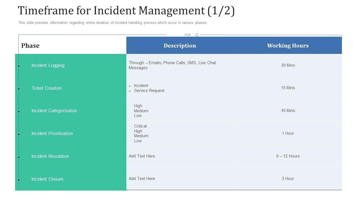Click the 30 Mins working hours cell
Viewport: 357px width, 200px height.
pyautogui.click(x=288, y=65)
